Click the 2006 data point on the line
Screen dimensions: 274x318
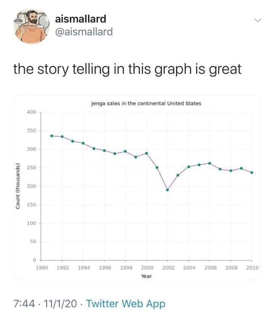[210, 163]
